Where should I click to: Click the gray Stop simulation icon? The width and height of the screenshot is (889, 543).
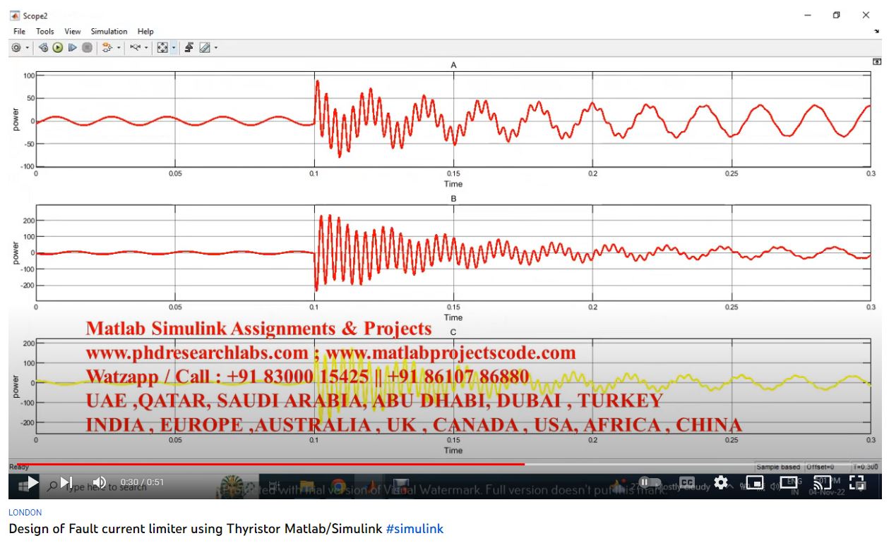87,47
